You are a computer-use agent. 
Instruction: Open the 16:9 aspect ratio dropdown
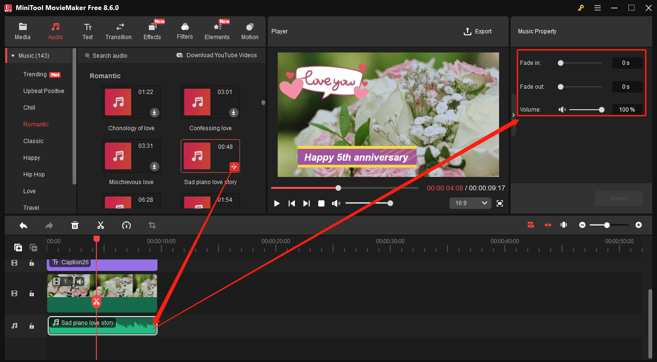click(470, 203)
